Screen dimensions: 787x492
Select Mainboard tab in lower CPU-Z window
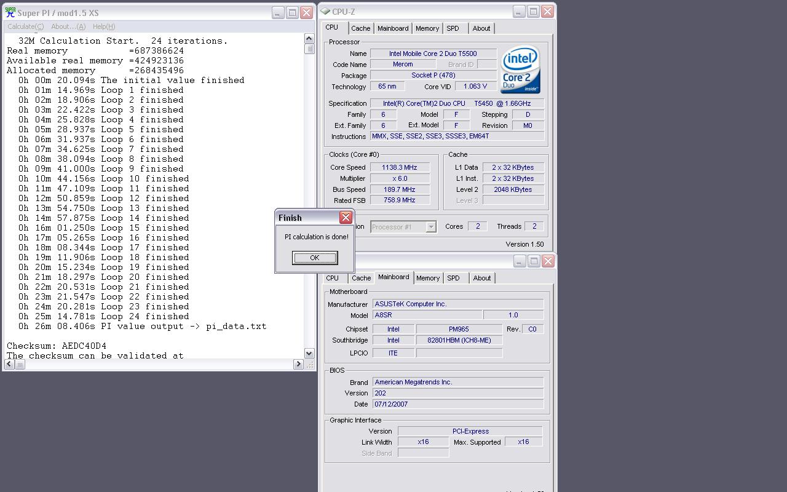393,277
